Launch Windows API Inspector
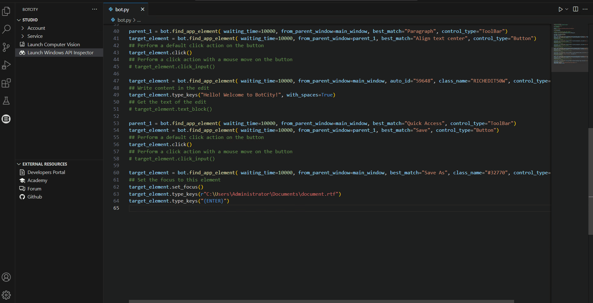 click(x=59, y=53)
